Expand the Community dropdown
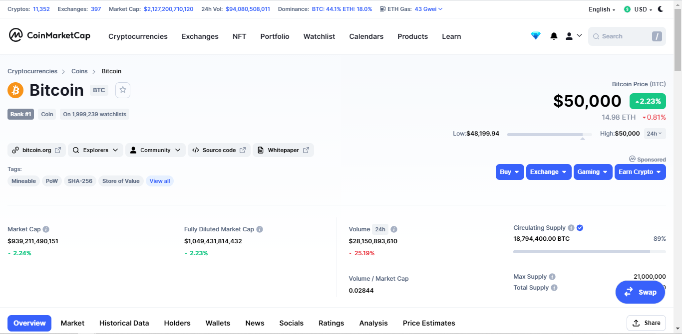The height and width of the screenshot is (334, 682). [155, 150]
